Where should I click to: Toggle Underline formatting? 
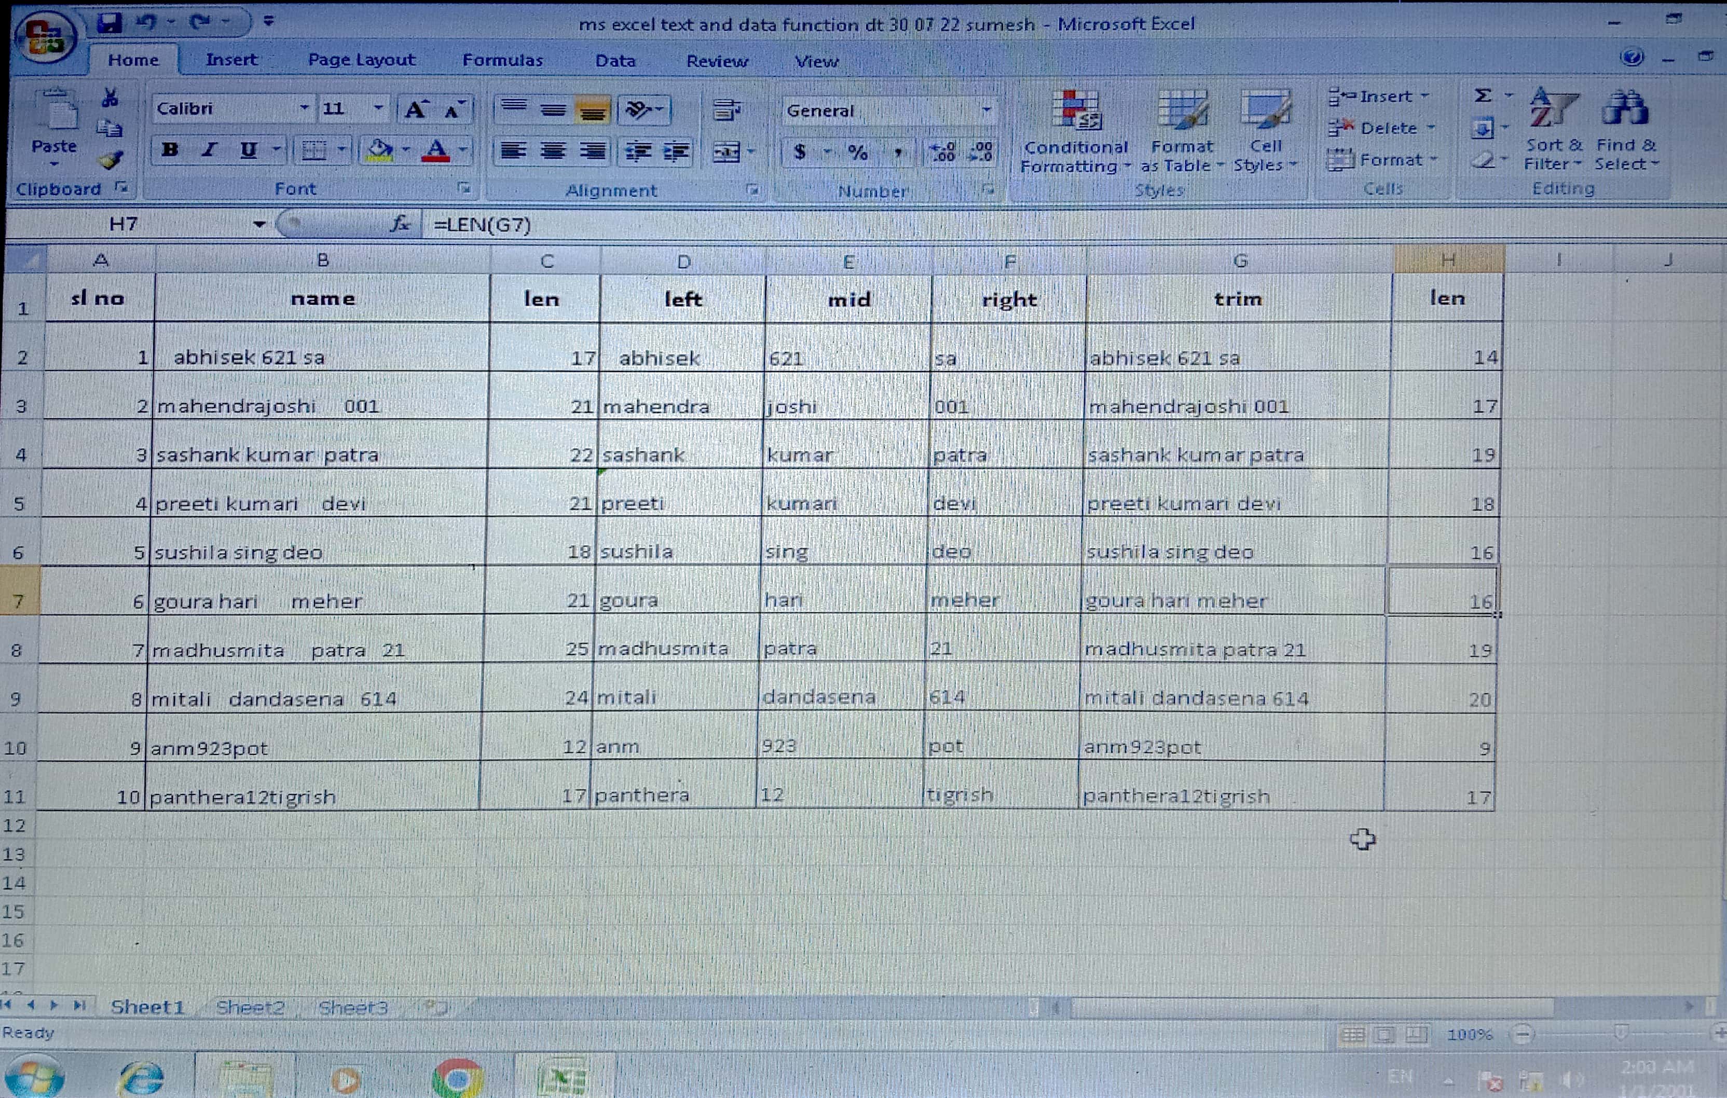[248, 150]
